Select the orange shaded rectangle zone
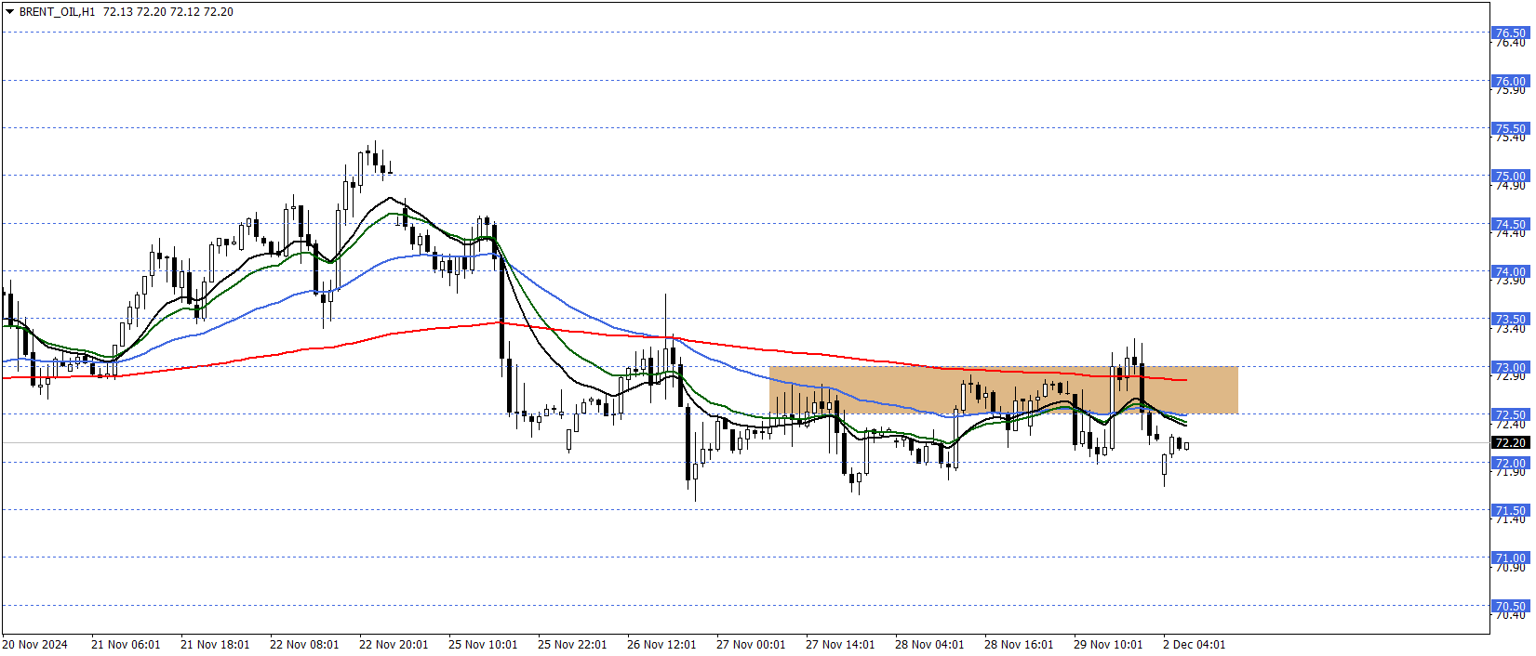Screen dimensions: 1536x656 tap(1004, 390)
